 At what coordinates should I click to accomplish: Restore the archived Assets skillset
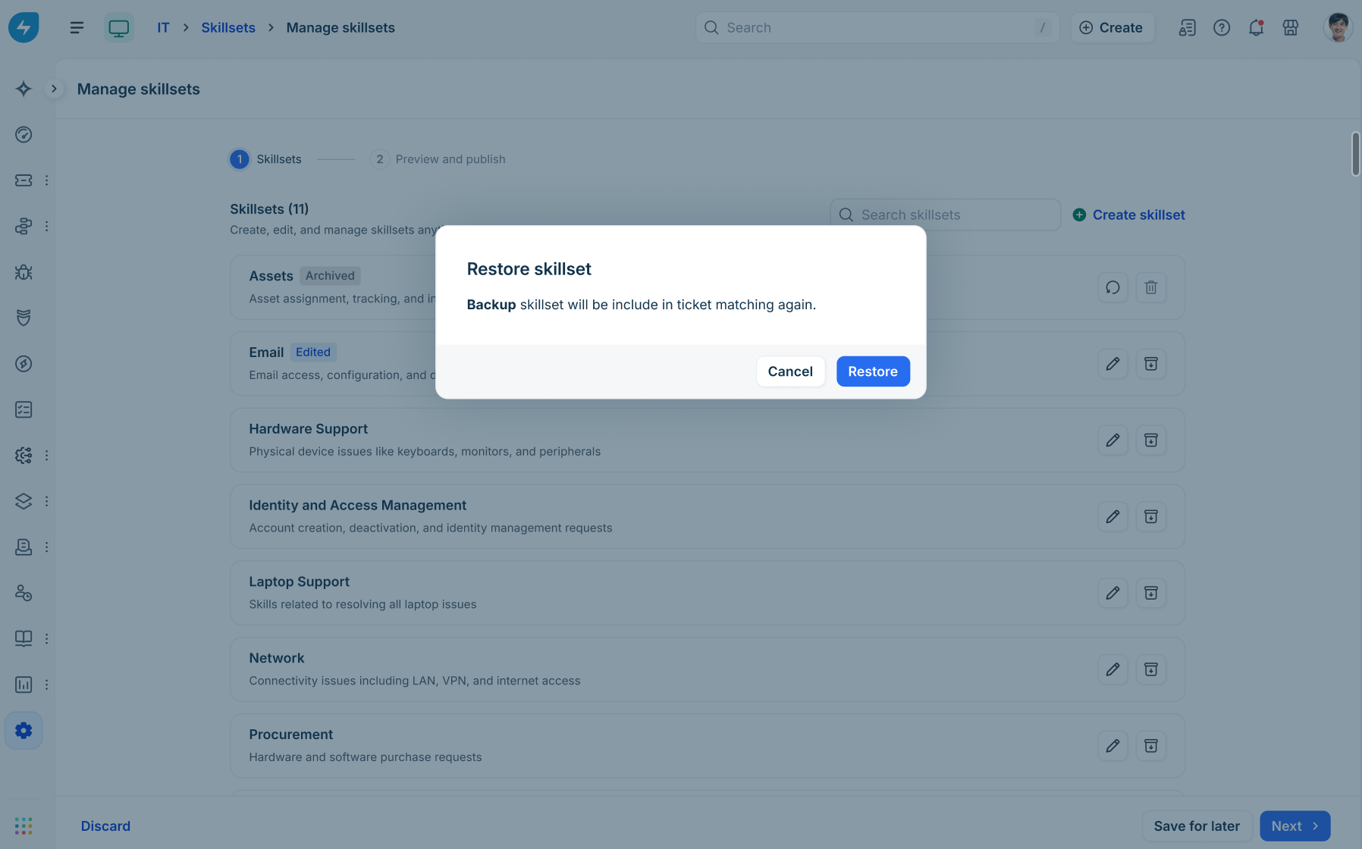point(1113,287)
